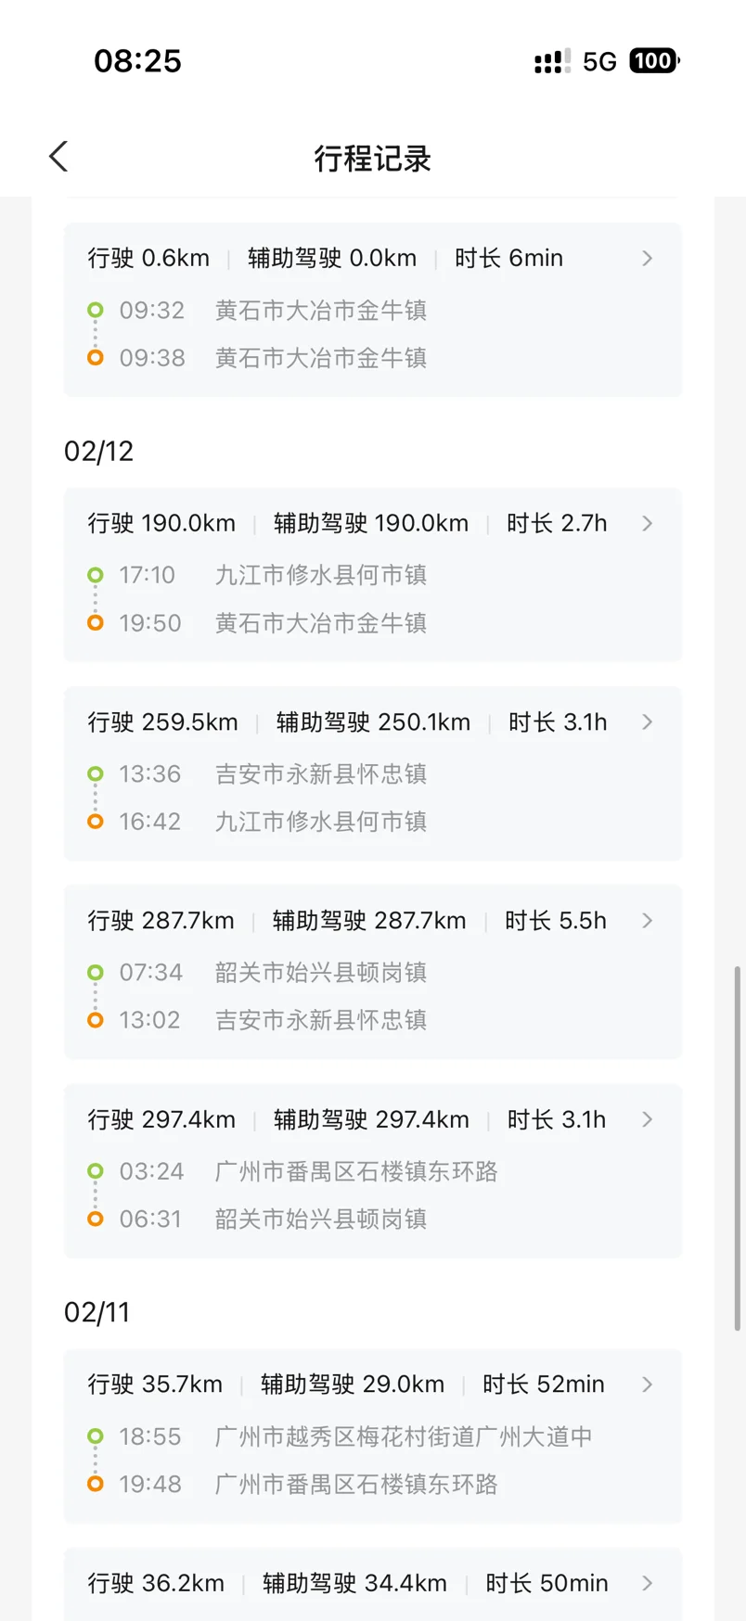The width and height of the screenshot is (746, 1621).
Task: Open the 36.2km trip chevron arrow
Action: [648, 1583]
